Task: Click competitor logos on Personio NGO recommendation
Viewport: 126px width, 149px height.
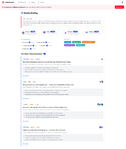Action: pos(100,104)
